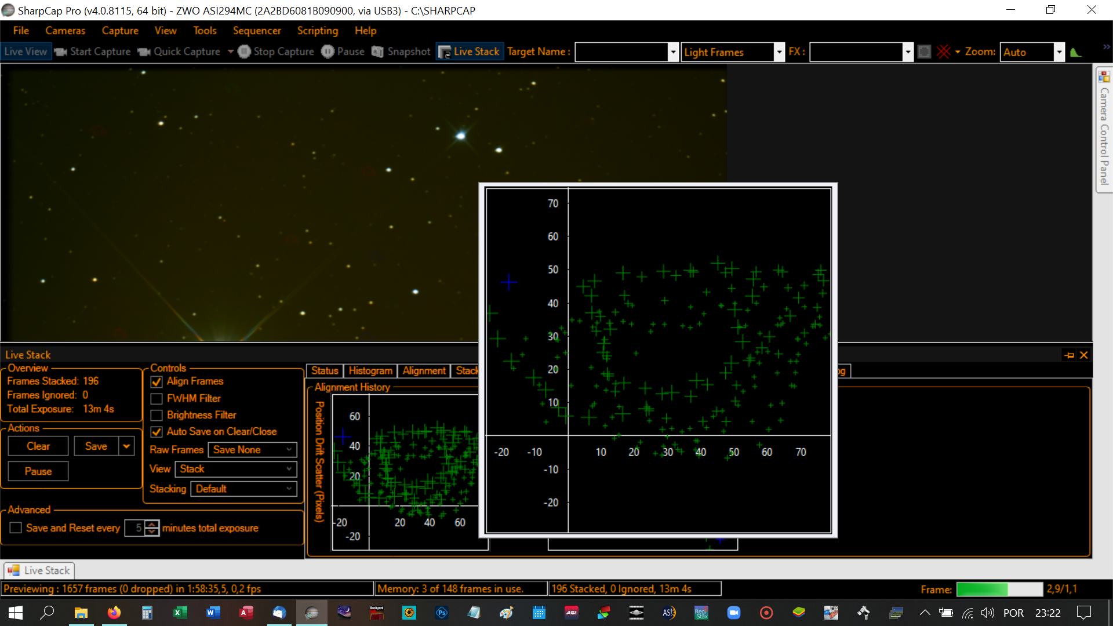Open ASI Studio red taskbar icon
The image size is (1113, 626).
coord(572,613)
